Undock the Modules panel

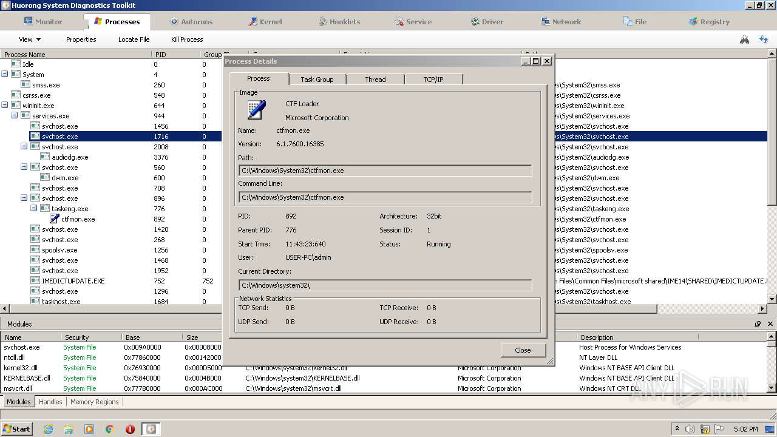click(x=758, y=324)
